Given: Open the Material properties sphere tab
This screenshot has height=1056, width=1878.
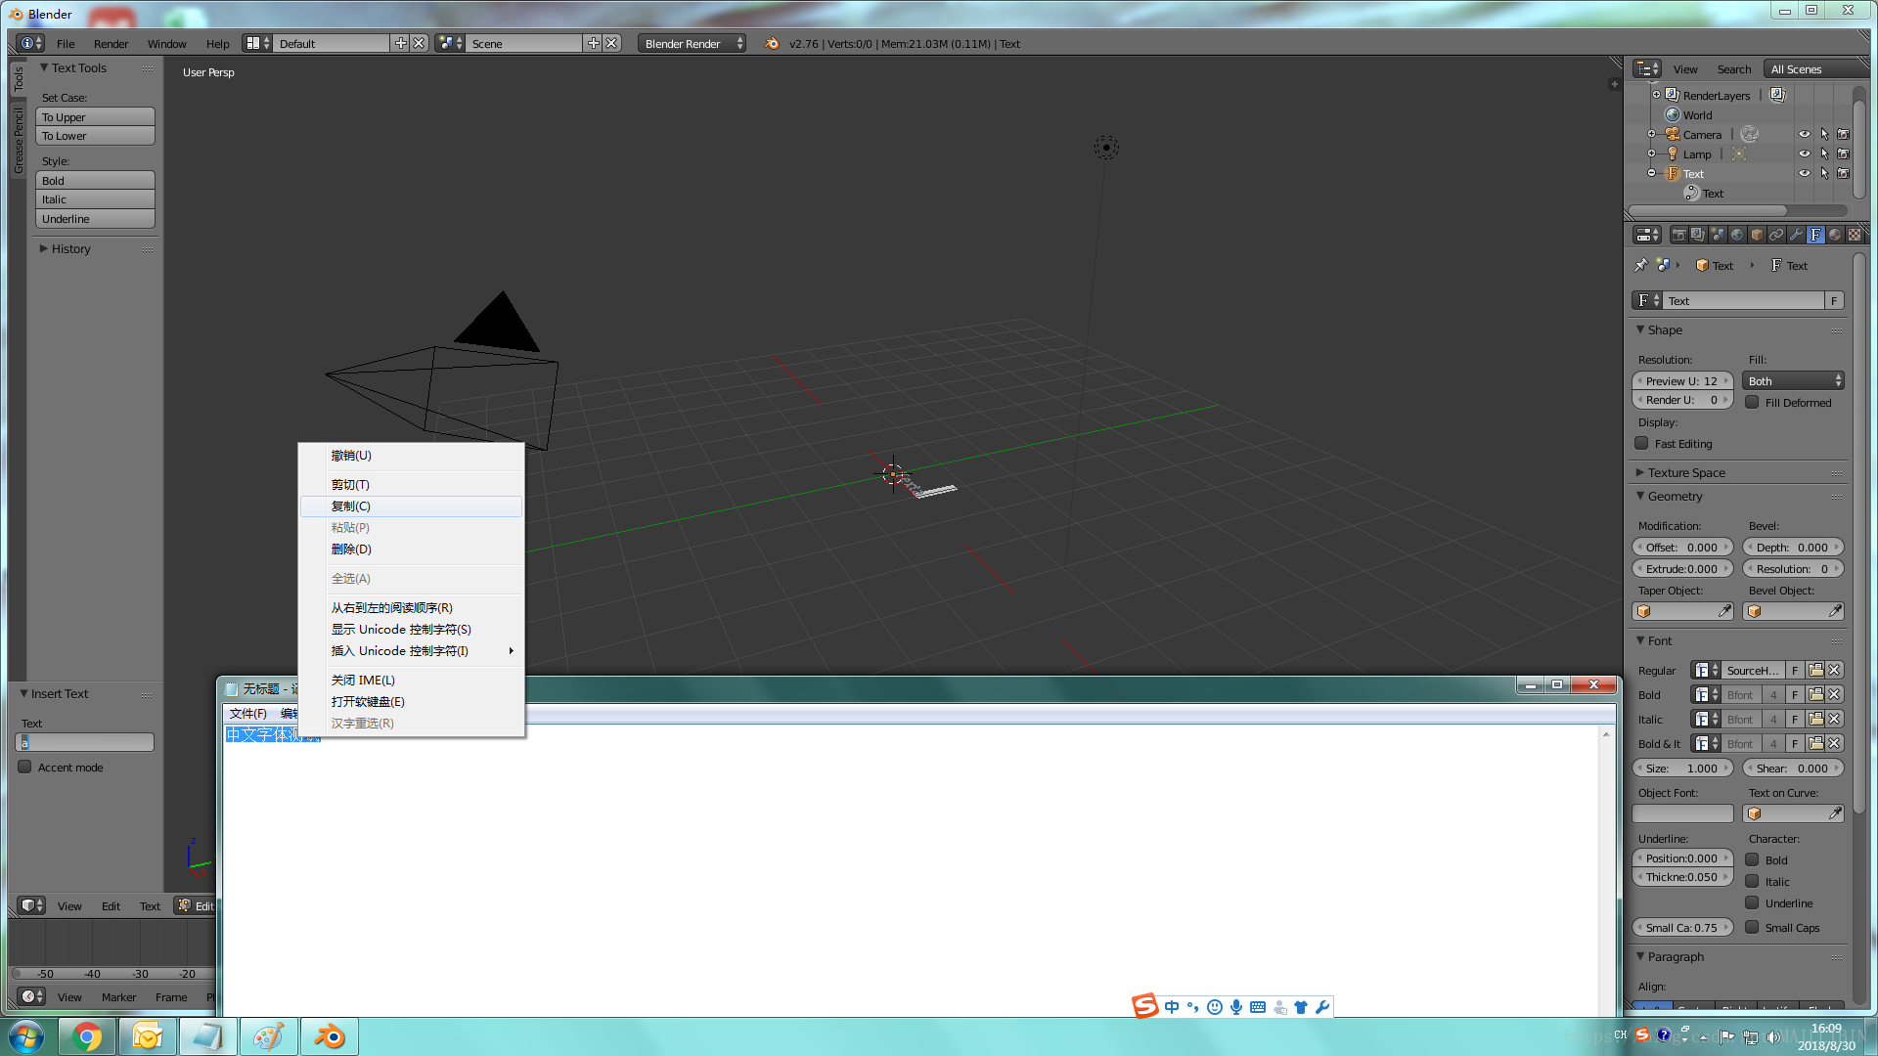Looking at the screenshot, I should pyautogui.click(x=1835, y=235).
